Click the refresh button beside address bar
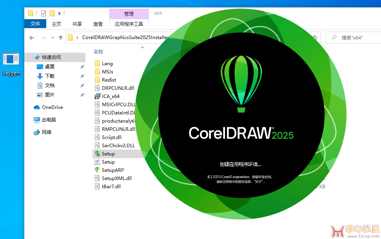381x239 pixels. (315, 38)
